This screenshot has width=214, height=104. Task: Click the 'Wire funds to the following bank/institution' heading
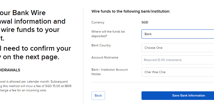pos(131,11)
